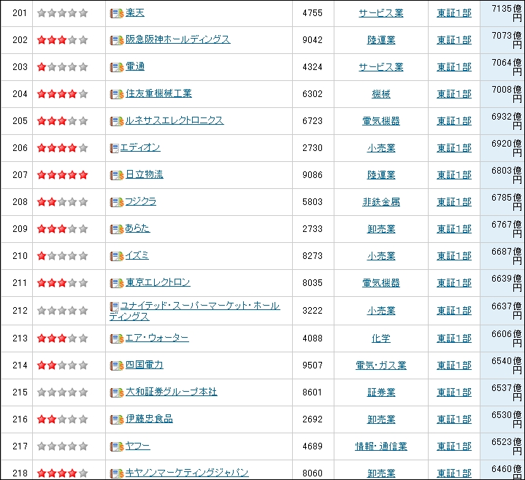This screenshot has height=480, width=525.
Task: Open the フジクラ company link
Action: [x=141, y=201]
